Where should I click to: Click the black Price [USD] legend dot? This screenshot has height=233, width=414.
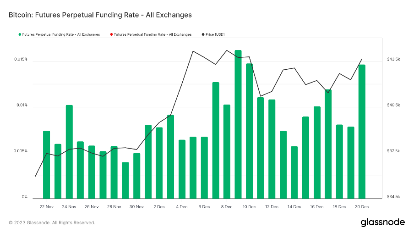coord(203,34)
